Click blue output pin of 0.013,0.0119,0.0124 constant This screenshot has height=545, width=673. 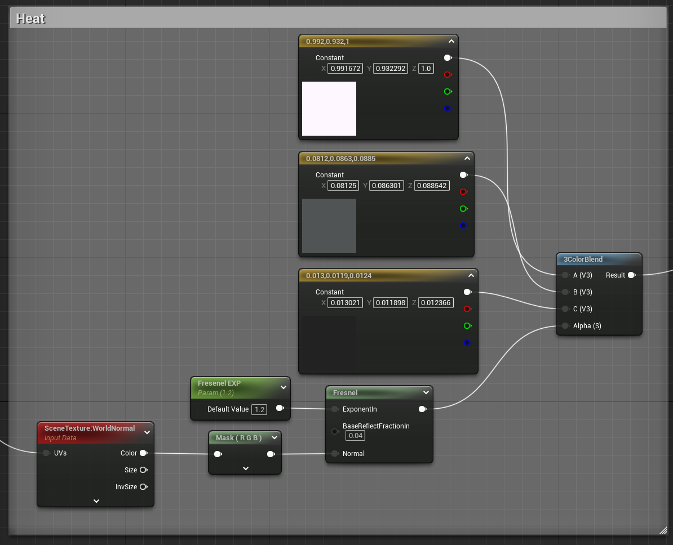point(468,343)
